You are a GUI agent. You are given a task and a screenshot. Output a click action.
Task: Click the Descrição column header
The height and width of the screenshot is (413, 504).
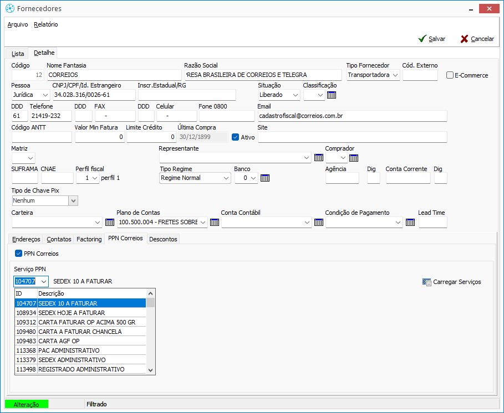pyautogui.click(x=91, y=293)
